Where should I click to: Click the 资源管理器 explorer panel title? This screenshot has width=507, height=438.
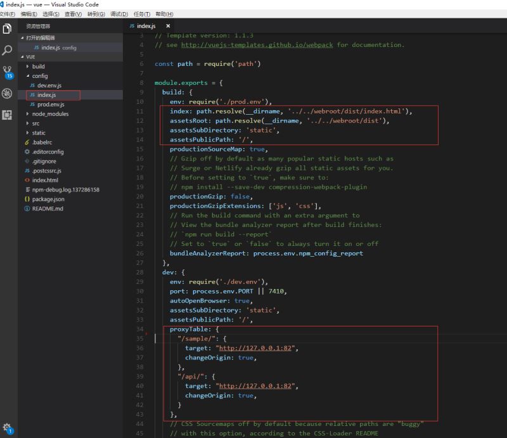pyautogui.click(x=38, y=26)
